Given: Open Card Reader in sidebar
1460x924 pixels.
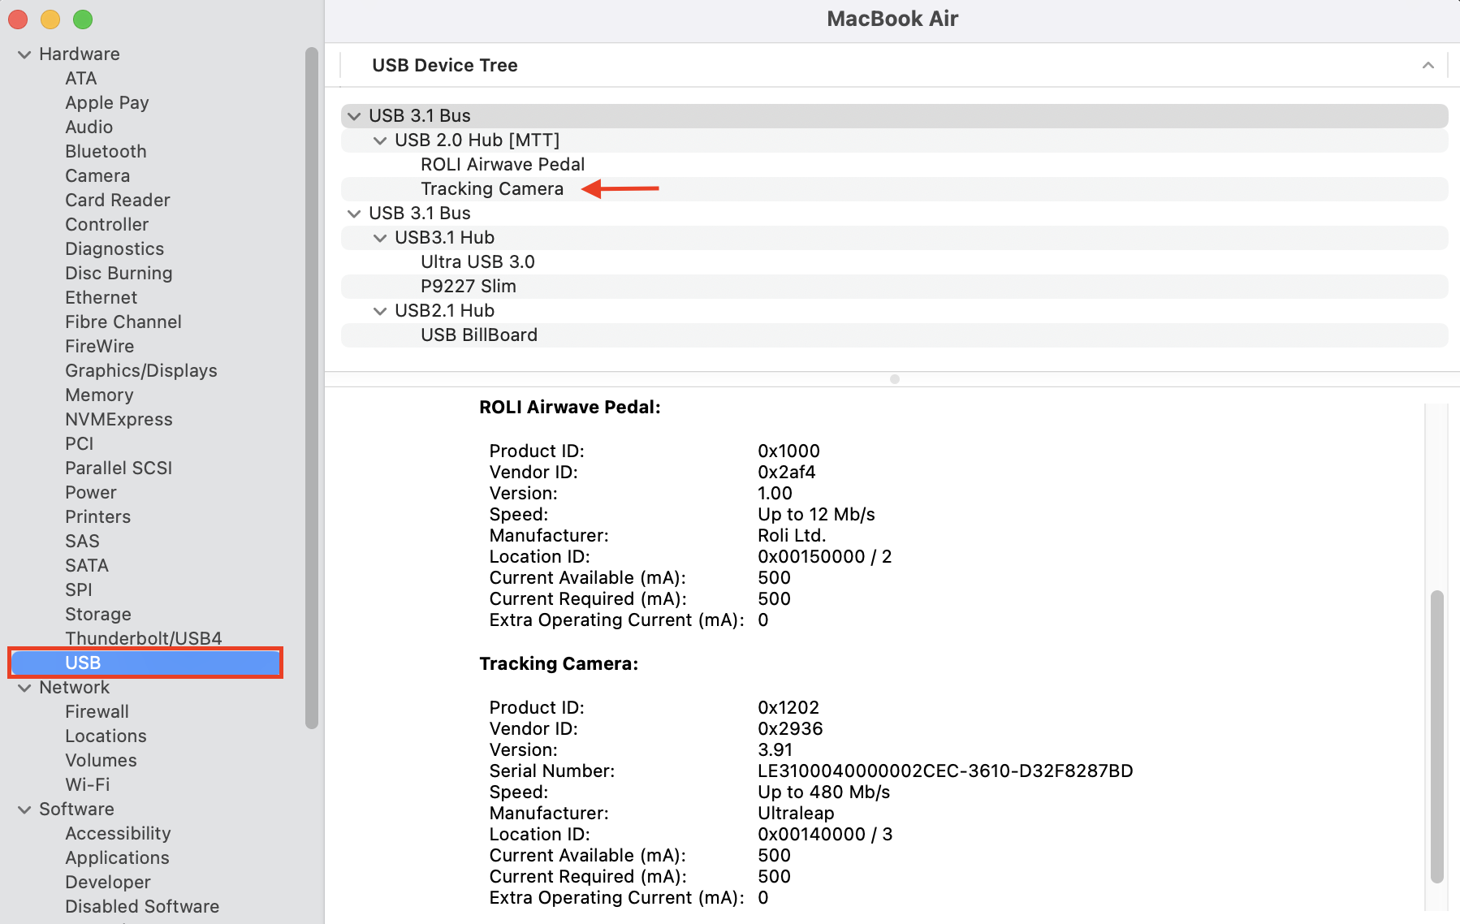Looking at the screenshot, I should point(118,200).
